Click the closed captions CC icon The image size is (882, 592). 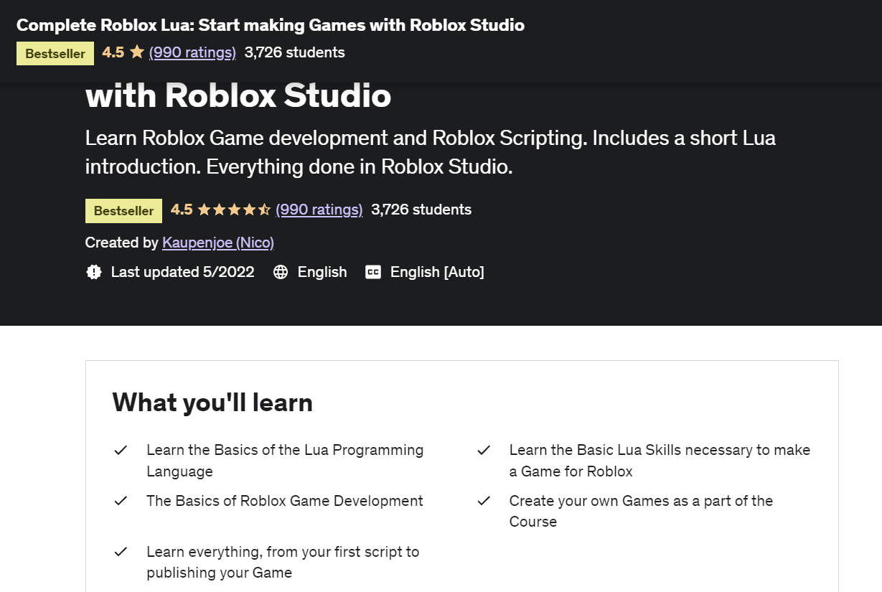click(x=373, y=272)
